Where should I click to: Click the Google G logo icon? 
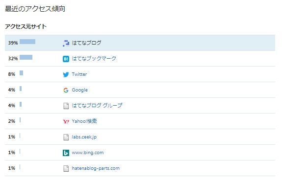coord(66,90)
